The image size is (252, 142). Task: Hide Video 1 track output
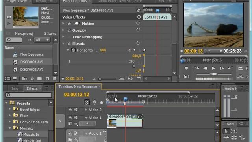(70, 118)
